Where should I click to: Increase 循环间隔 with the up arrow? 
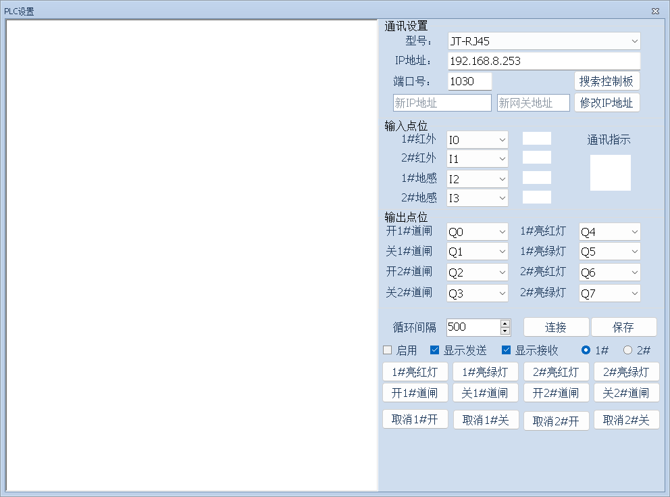pyautogui.click(x=505, y=323)
